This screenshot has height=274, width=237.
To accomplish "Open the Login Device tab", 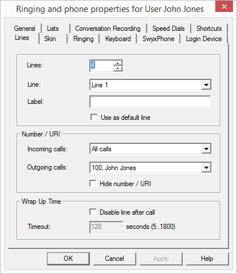I will pos(204,39).
